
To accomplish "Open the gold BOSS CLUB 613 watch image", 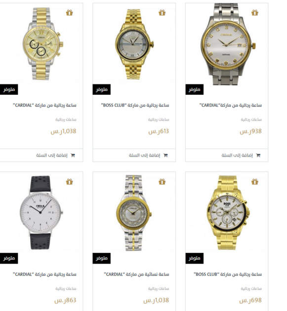I will [x=134, y=44].
